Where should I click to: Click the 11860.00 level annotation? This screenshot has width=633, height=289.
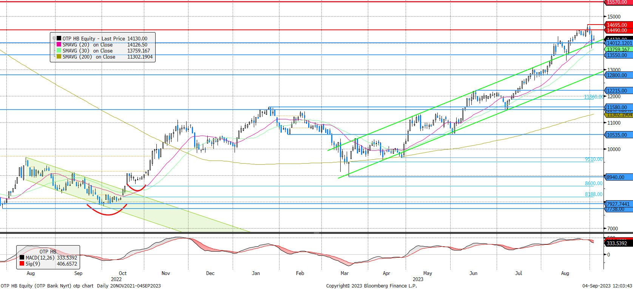594,97
